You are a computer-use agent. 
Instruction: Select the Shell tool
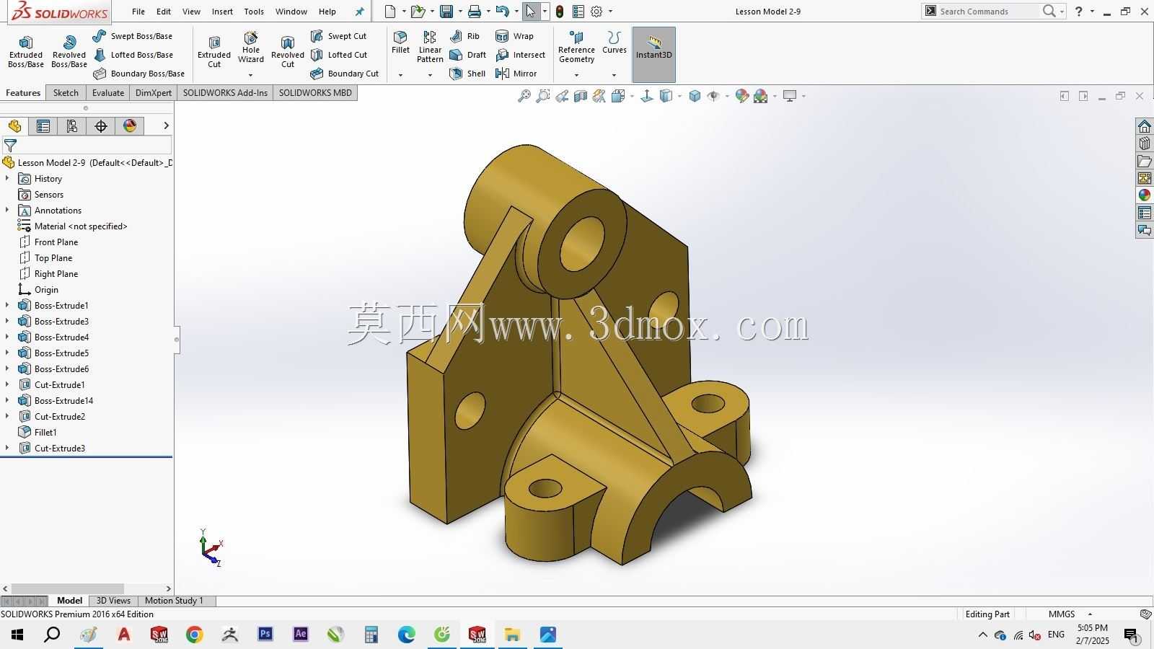click(x=467, y=74)
